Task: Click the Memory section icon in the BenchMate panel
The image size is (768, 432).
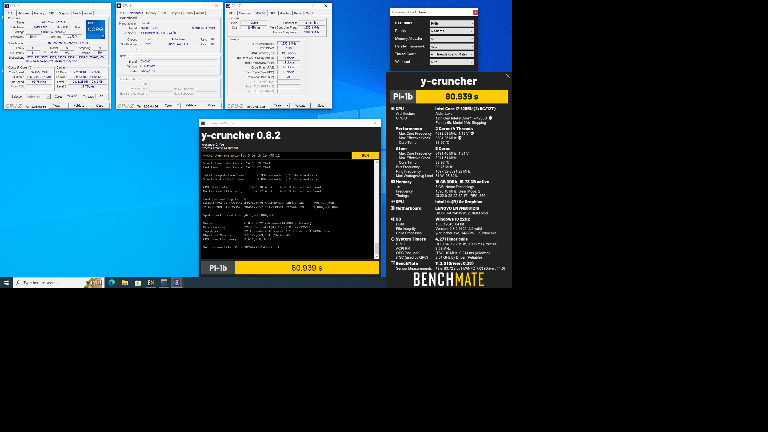Action: [393, 182]
